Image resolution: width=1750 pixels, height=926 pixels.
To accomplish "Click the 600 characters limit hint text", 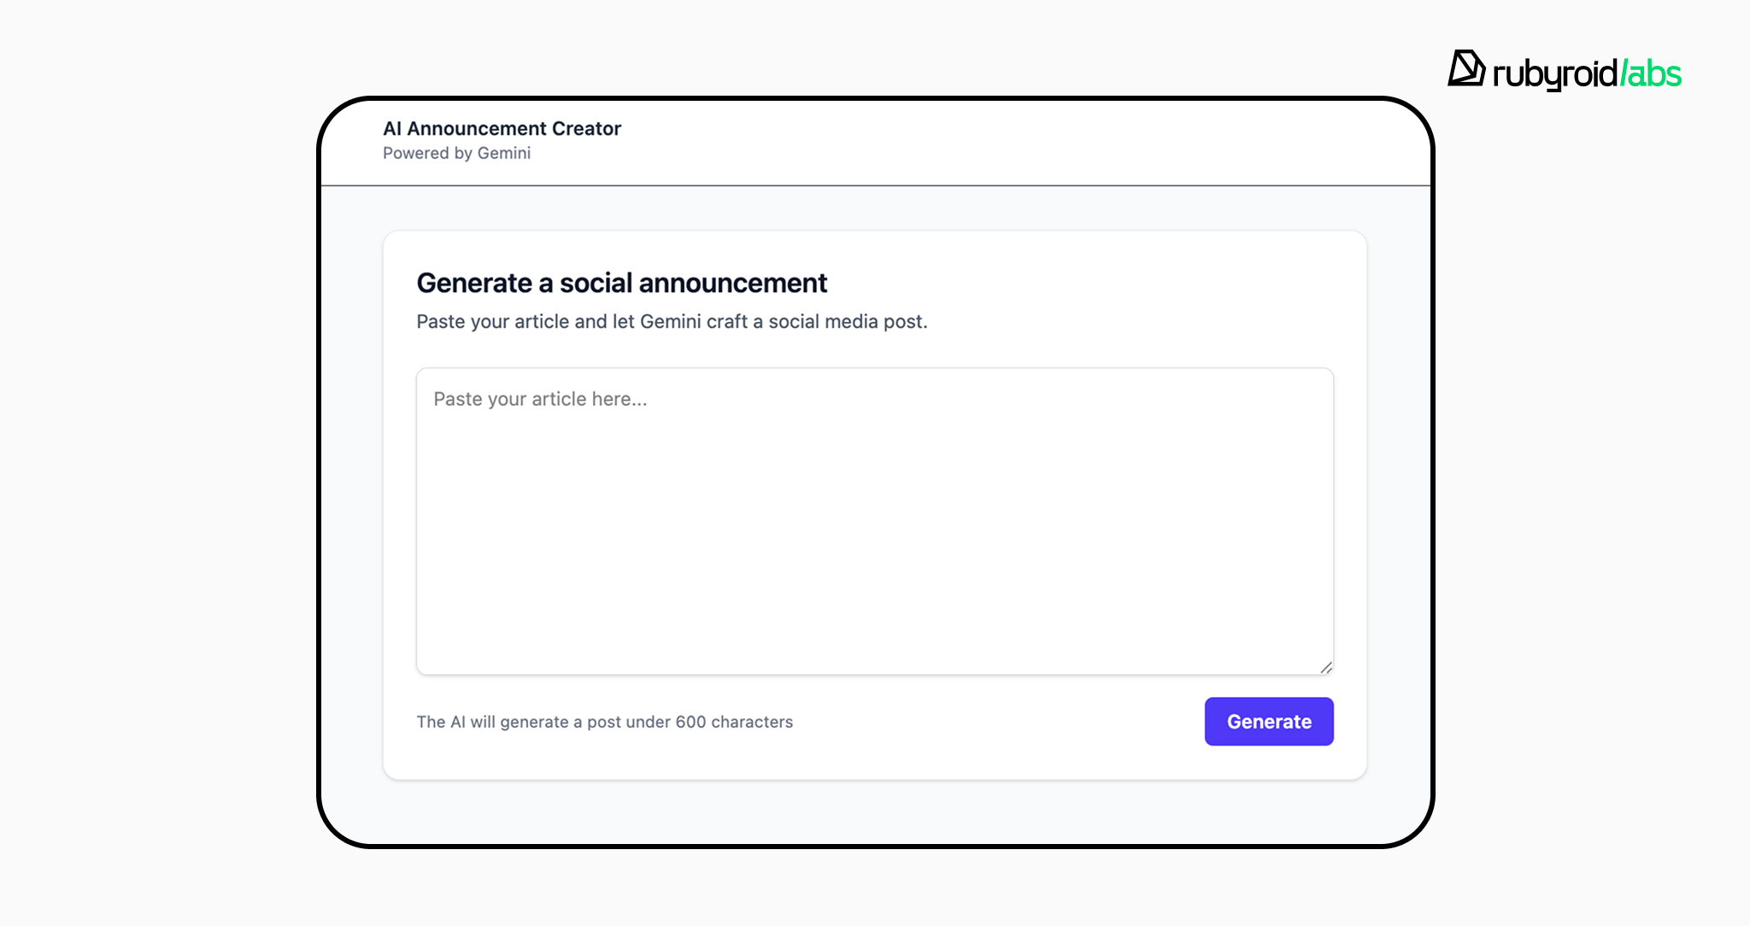I will point(604,722).
